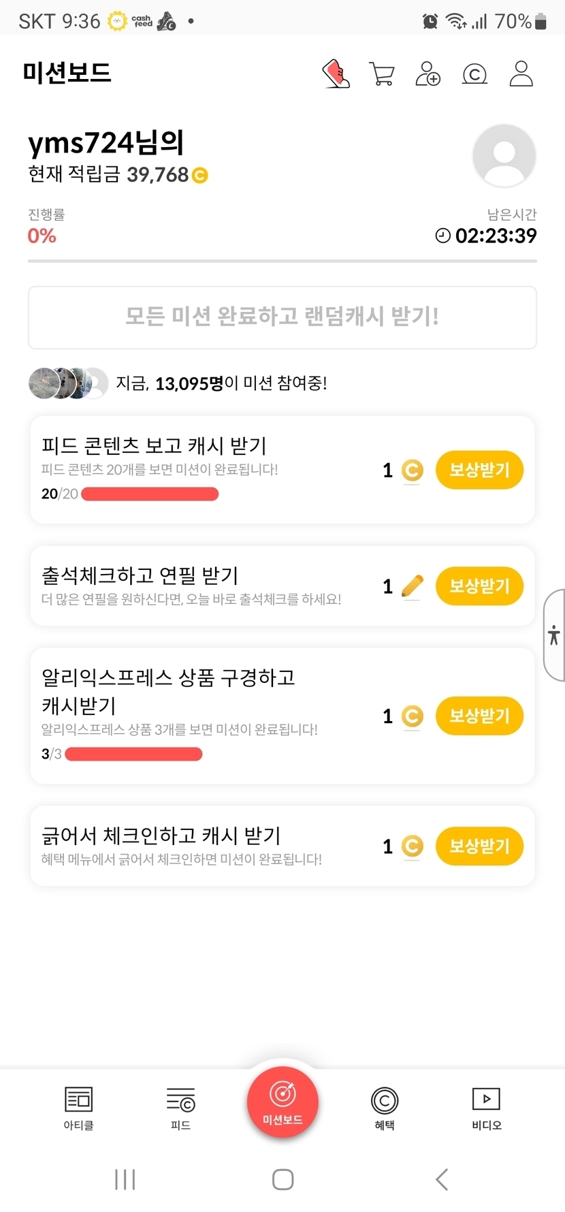Tap the gray profile avatar picture

[x=504, y=155]
